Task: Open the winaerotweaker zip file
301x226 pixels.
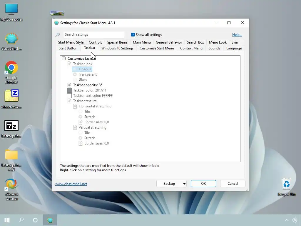Action: click(11, 99)
